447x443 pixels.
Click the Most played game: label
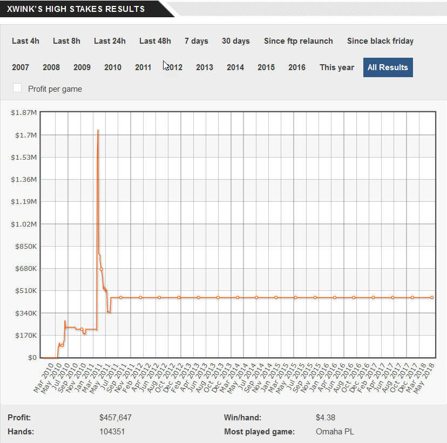pyautogui.click(x=259, y=432)
